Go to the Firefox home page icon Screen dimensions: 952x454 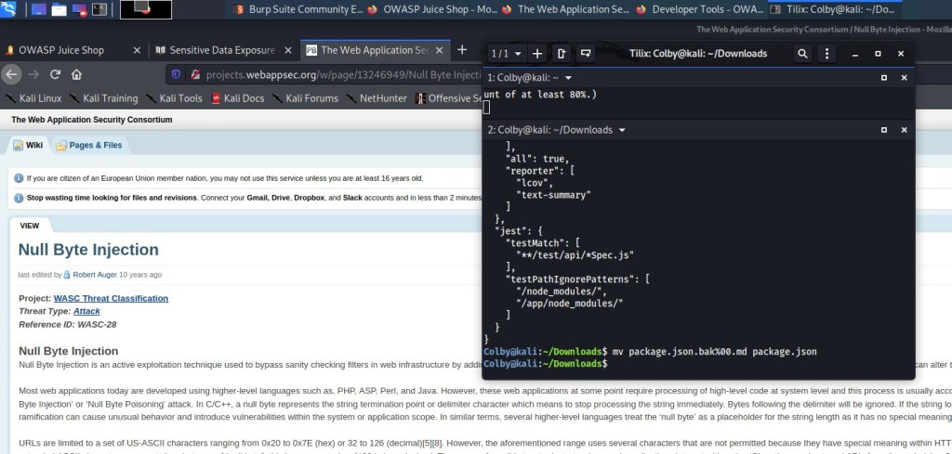pos(76,74)
